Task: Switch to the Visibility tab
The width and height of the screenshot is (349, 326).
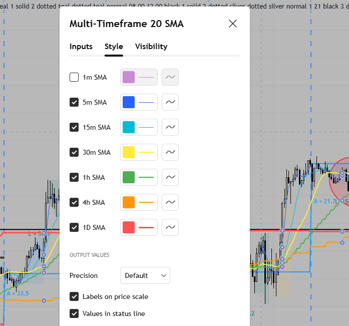Action: click(x=151, y=47)
